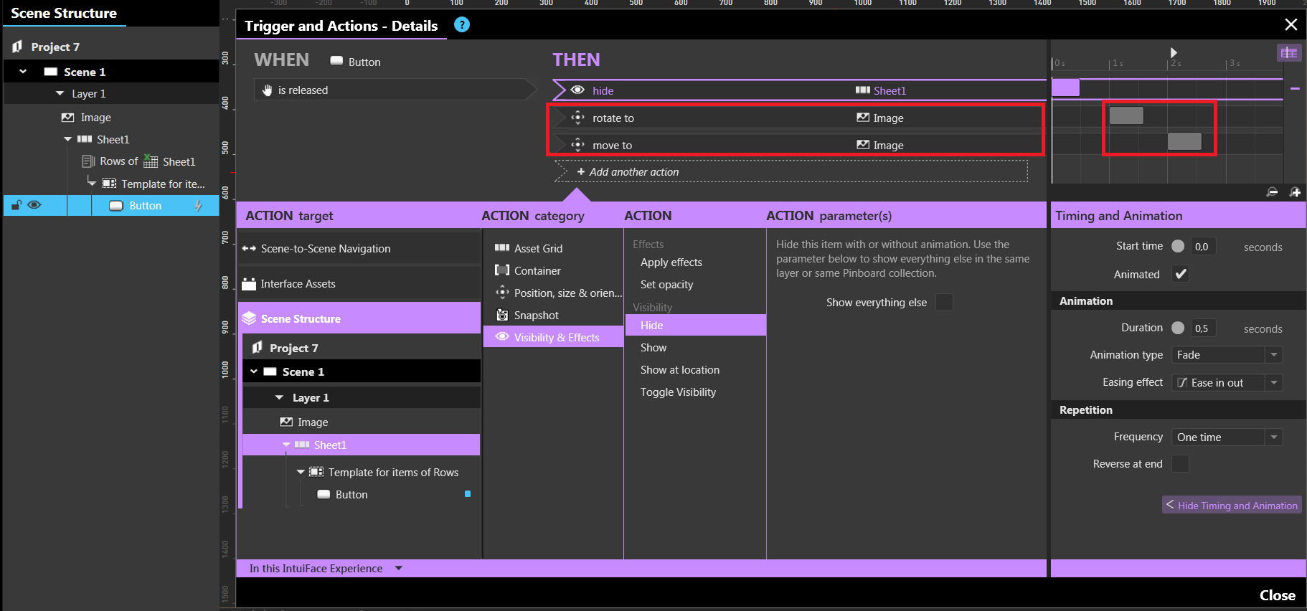Viewport: 1307px width, 611px height.
Task: Click the move to position icon
Action: pos(577,145)
